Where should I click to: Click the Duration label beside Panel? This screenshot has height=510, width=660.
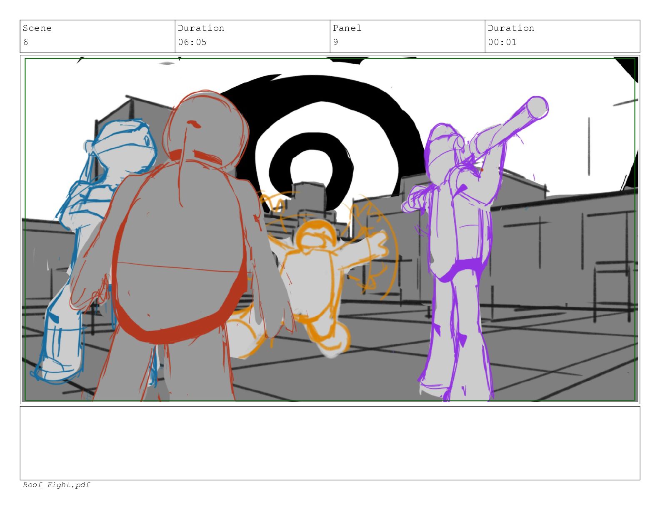(511, 28)
